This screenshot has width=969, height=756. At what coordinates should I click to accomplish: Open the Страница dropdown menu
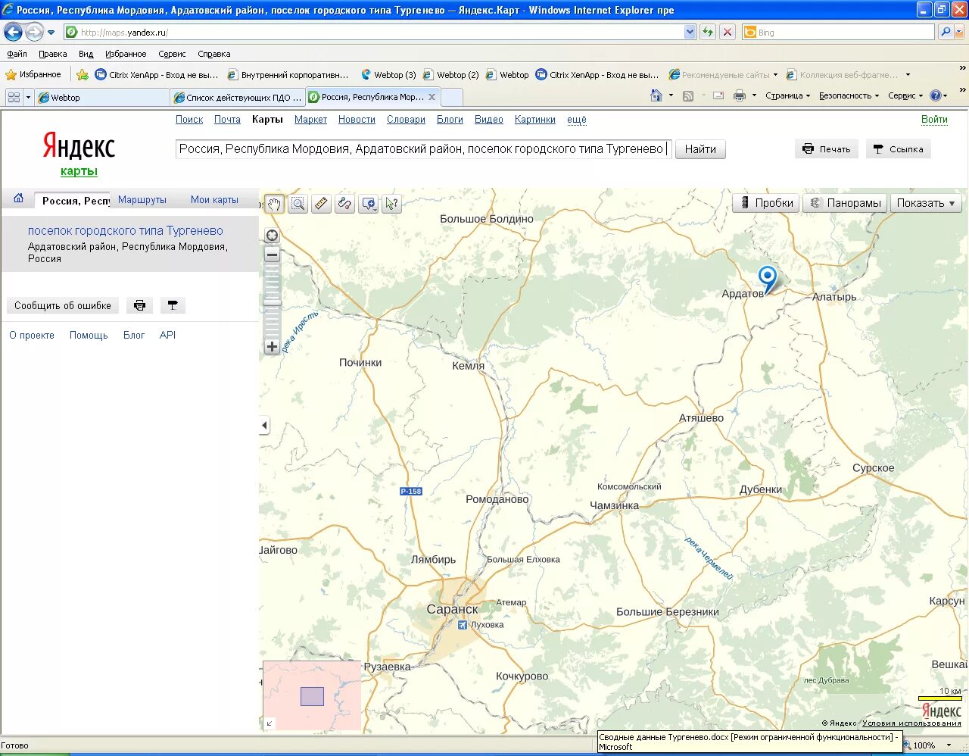(x=787, y=95)
